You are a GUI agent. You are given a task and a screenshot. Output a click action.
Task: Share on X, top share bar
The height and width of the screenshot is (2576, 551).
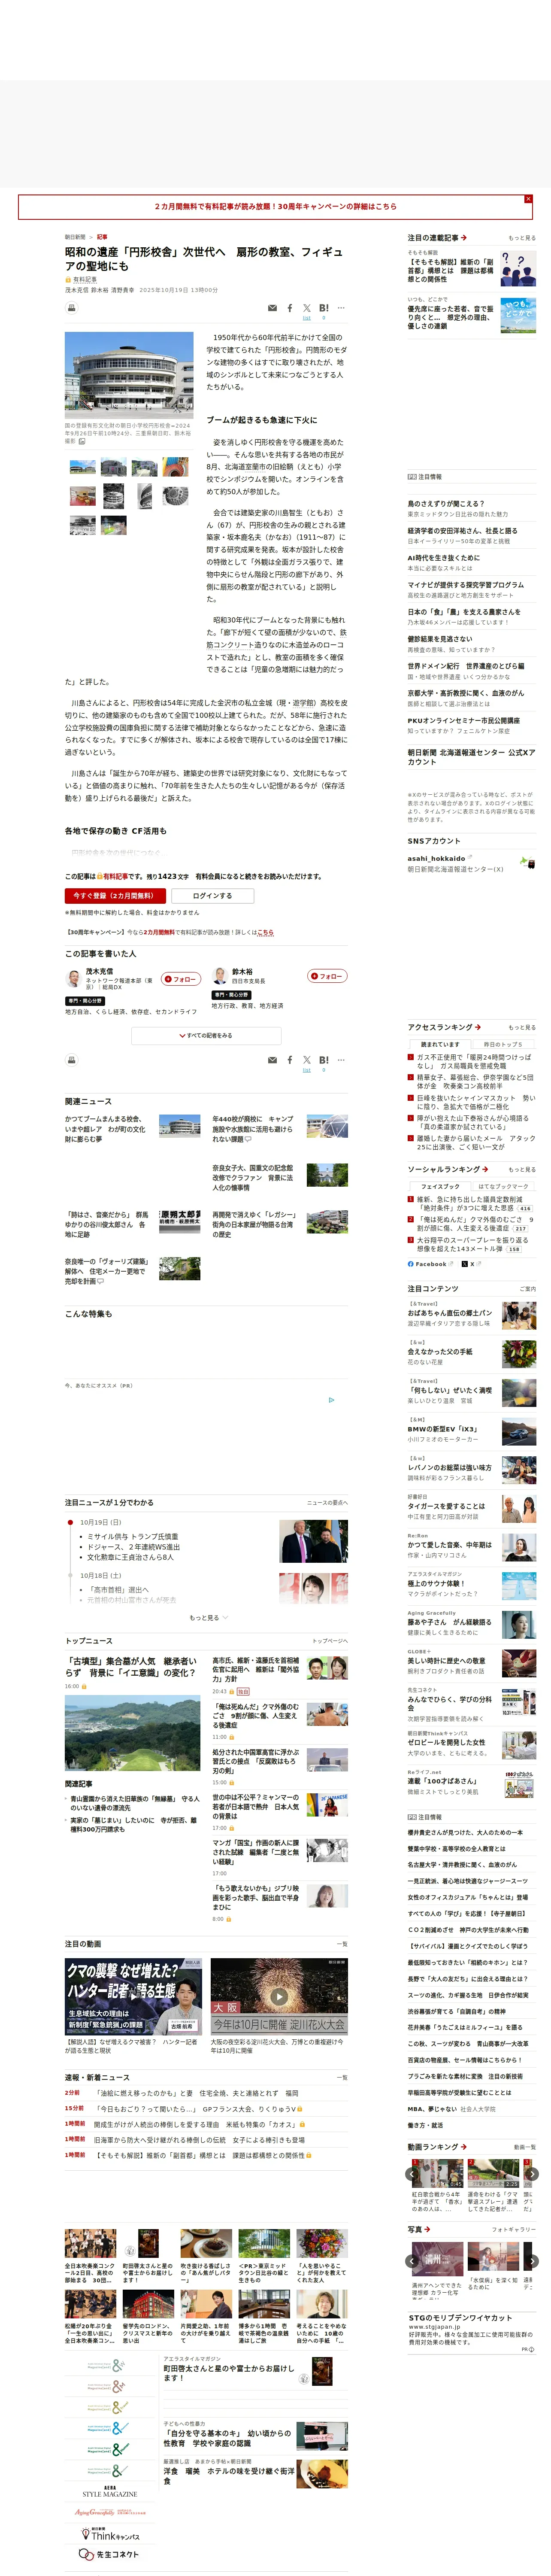(307, 308)
